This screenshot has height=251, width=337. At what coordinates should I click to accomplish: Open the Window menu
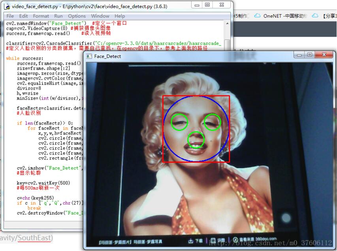coord(100,16)
